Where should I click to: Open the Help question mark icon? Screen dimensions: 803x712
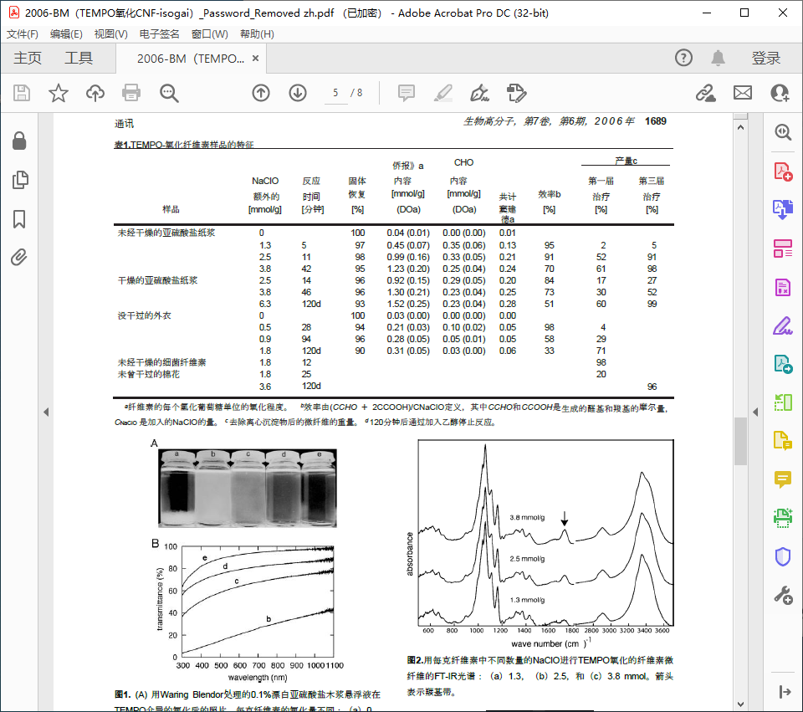pyautogui.click(x=683, y=58)
